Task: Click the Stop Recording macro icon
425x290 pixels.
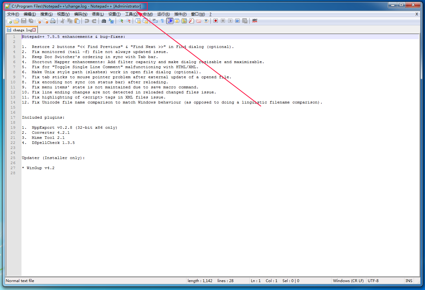Action: pyautogui.click(x=223, y=21)
